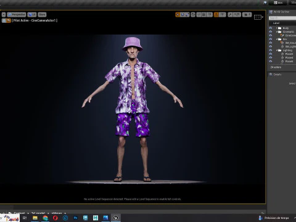Open the Perspective view mode dropdown
296x222 pixels.
(17, 15)
